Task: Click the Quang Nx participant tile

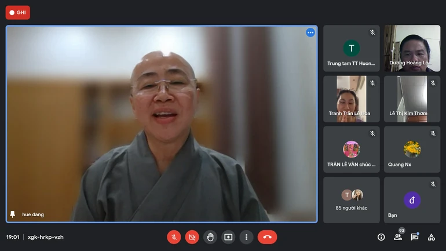Action: 412,150
